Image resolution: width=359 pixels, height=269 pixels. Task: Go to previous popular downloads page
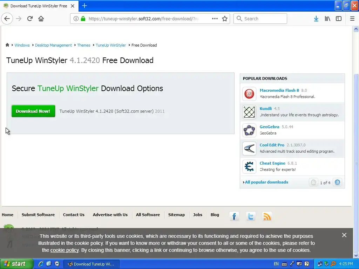pos(313,182)
